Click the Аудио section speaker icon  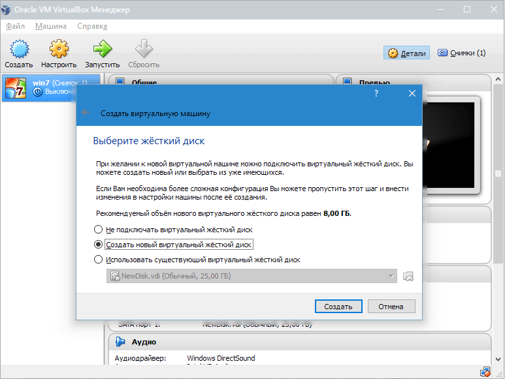(x=121, y=342)
